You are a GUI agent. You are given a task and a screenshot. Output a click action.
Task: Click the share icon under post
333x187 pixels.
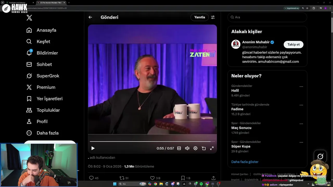pyautogui.click(x=213, y=178)
